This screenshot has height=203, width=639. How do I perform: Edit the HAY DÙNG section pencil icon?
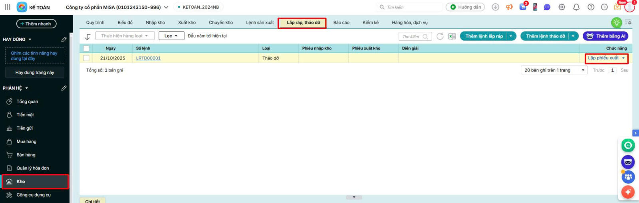point(64,40)
